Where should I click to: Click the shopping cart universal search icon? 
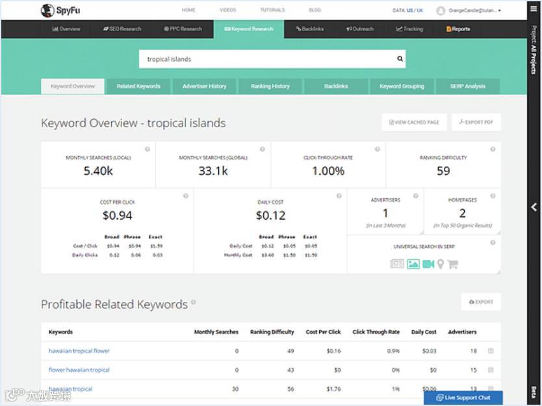452,264
